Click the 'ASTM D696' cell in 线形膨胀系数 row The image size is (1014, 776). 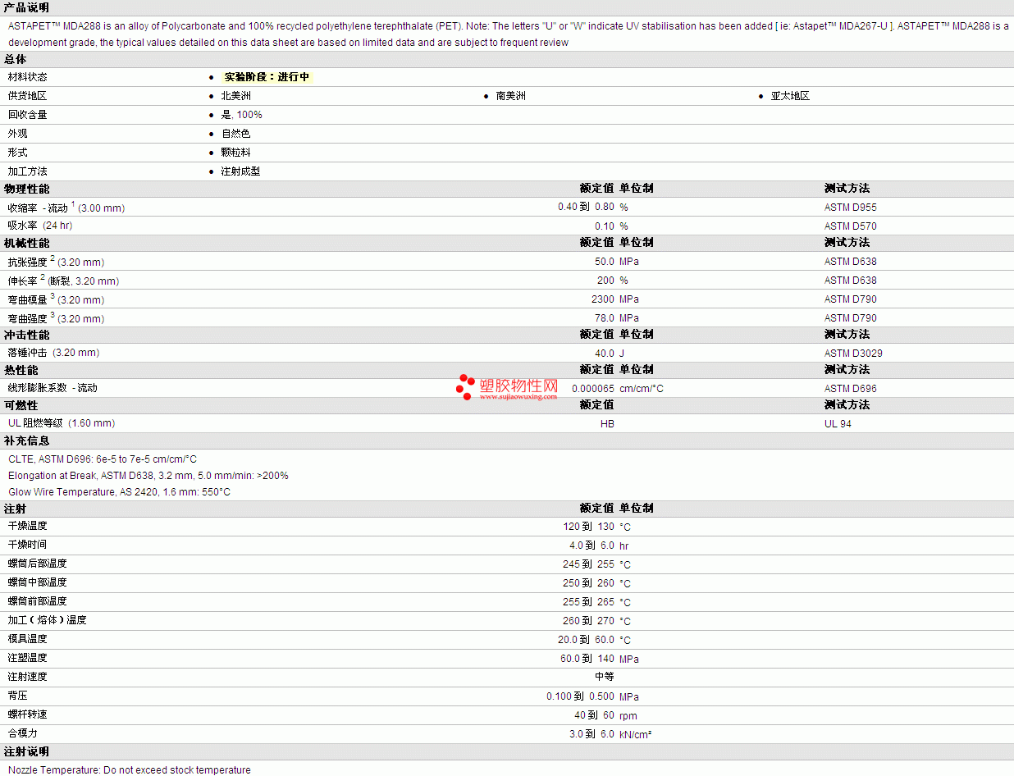pos(850,389)
